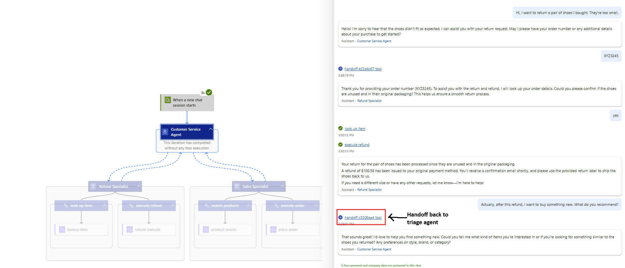Click the green check beside execute refund

(340, 145)
